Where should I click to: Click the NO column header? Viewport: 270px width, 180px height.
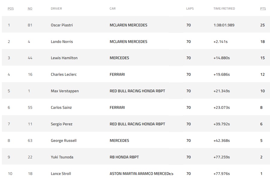coord(30,9)
